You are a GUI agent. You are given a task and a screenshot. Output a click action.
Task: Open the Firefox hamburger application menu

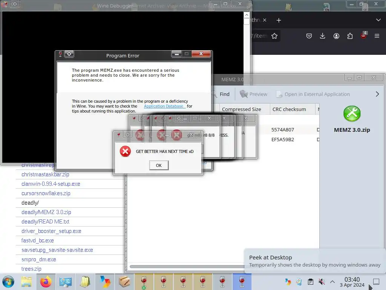(x=377, y=36)
